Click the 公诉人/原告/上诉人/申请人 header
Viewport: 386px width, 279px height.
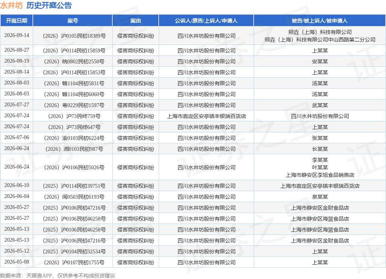[206, 21]
